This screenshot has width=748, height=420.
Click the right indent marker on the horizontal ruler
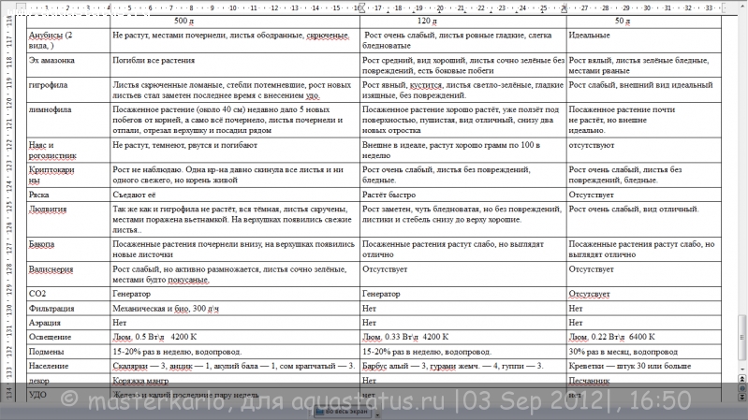pyautogui.click(x=564, y=8)
